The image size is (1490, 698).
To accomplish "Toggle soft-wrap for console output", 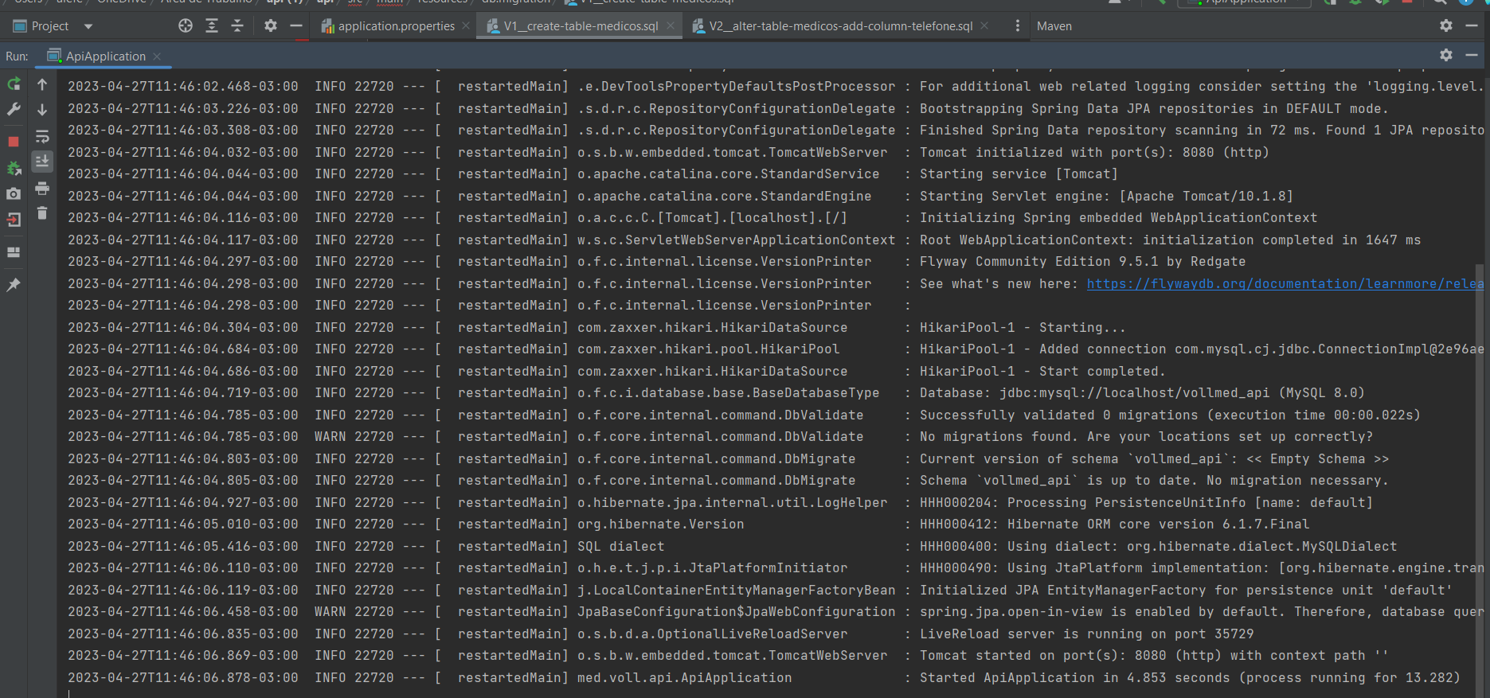I will pos(42,137).
